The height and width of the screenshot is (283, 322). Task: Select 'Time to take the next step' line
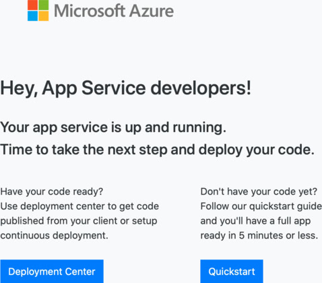[158, 150]
